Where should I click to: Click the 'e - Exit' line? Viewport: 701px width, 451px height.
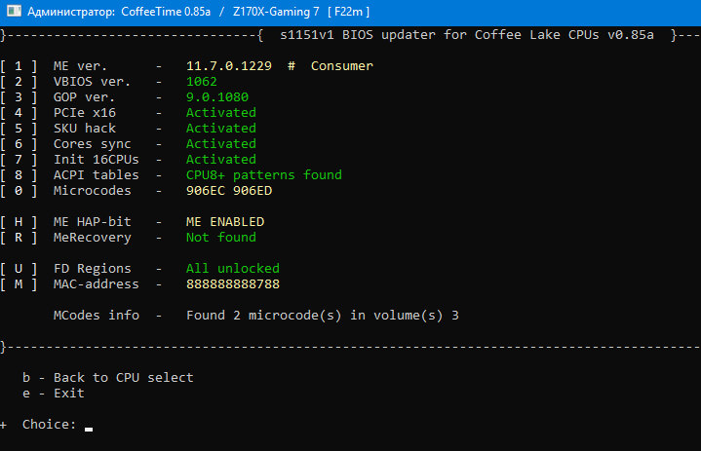click(54, 394)
